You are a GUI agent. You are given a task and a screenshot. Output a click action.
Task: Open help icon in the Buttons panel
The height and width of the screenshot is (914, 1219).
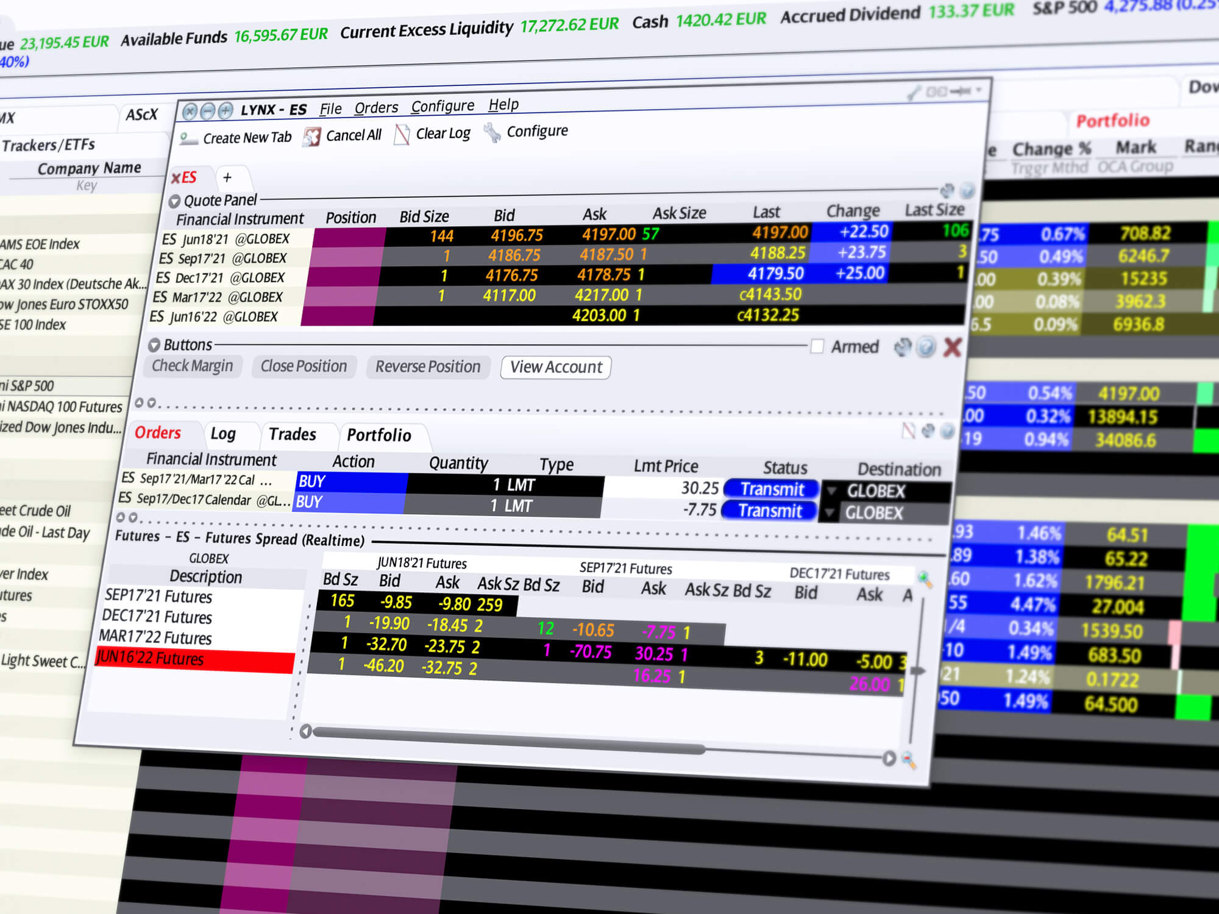tap(926, 347)
